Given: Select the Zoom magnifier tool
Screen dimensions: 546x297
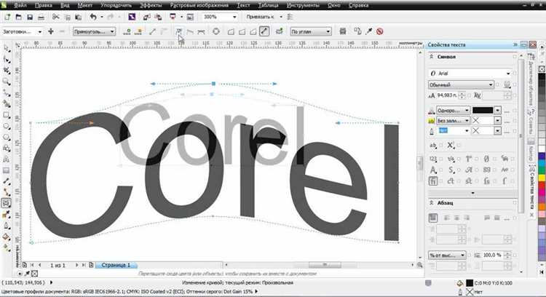Looking at the screenshot, I should [7, 82].
